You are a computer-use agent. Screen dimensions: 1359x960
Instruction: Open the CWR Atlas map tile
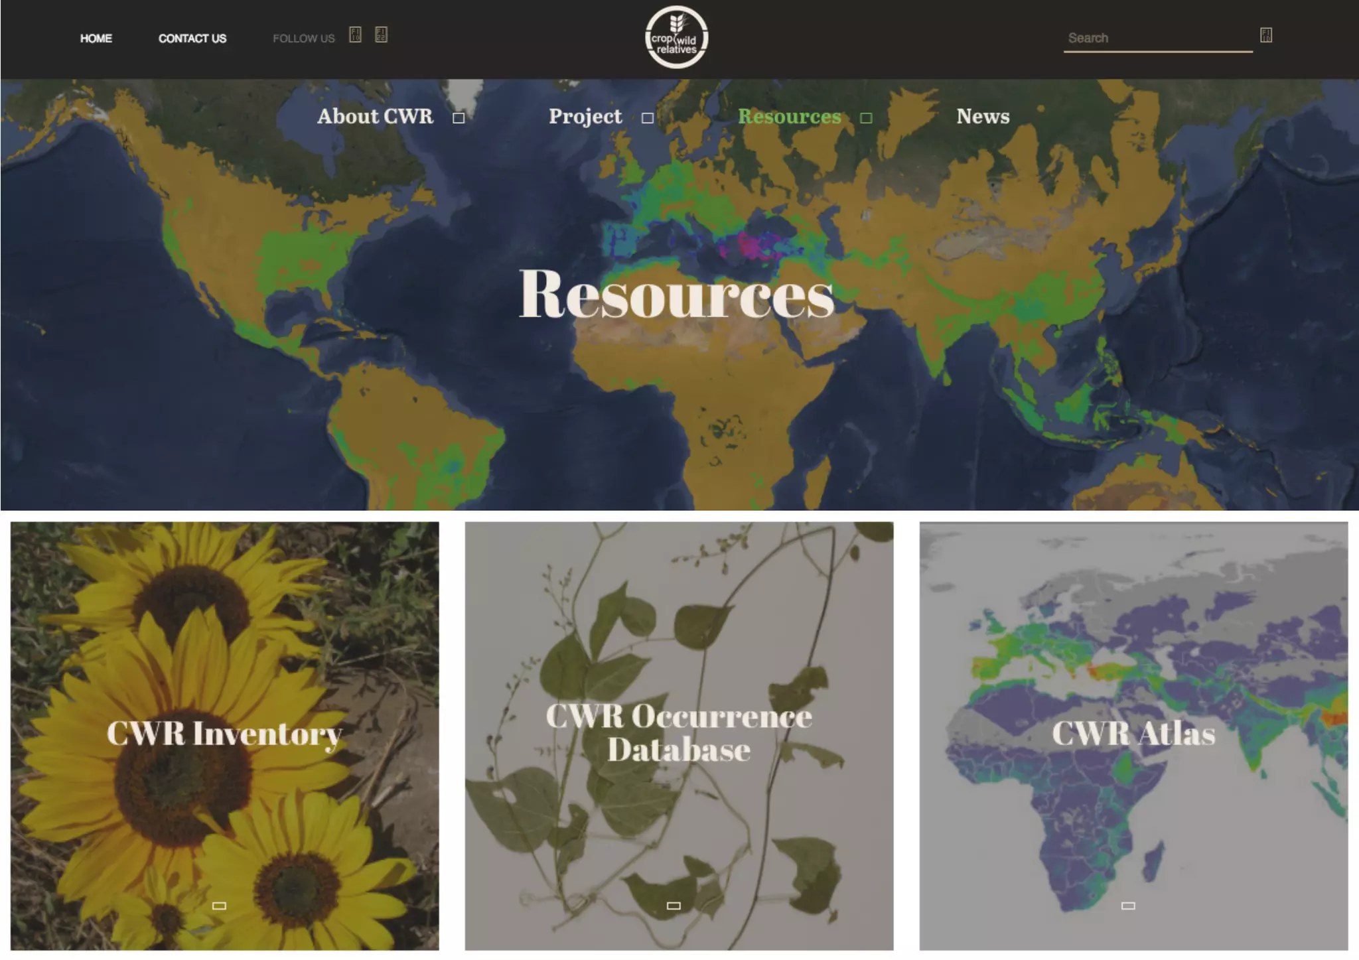tap(1133, 734)
